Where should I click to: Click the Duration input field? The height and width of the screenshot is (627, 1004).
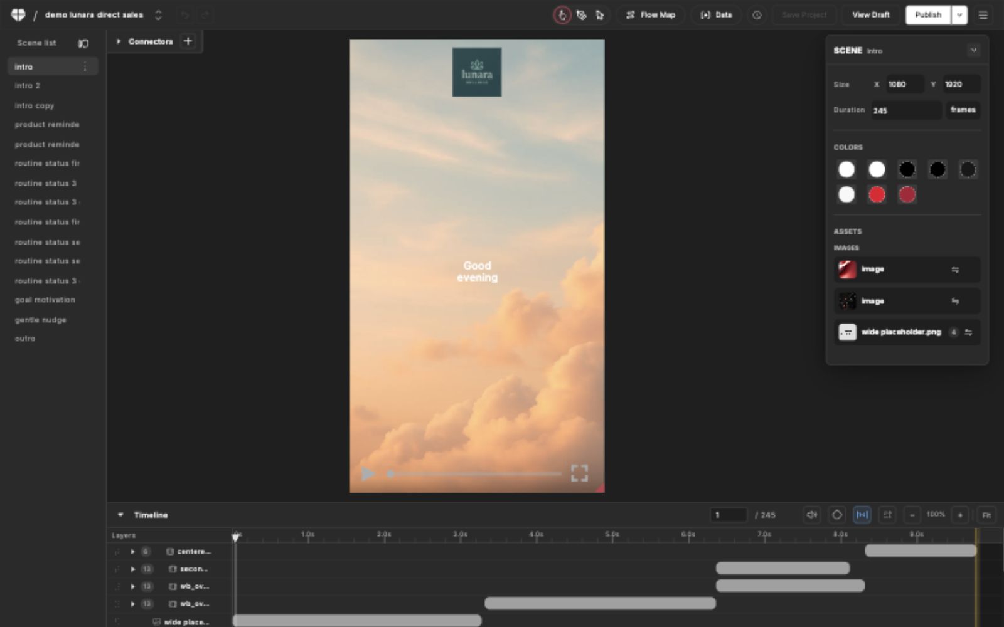[x=905, y=110]
